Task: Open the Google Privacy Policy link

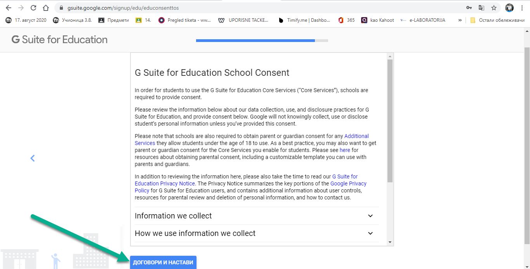Action: pyautogui.click(x=348, y=183)
